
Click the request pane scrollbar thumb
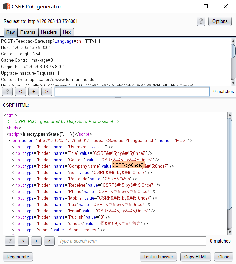(233, 51)
